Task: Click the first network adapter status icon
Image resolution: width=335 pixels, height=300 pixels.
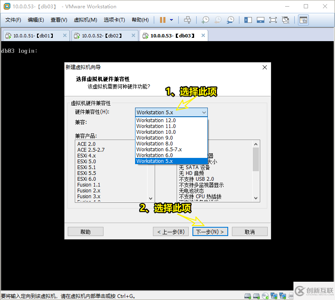Action: pyautogui.click(x=274, y=296)
